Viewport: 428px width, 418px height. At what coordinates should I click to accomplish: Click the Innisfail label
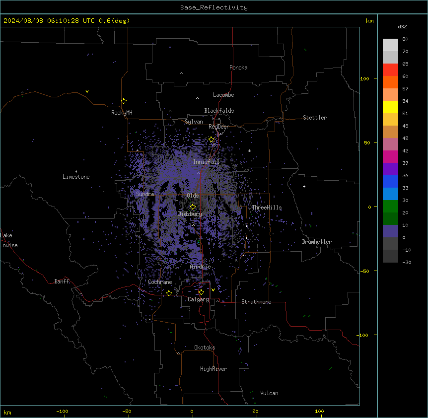coord(206,162)
